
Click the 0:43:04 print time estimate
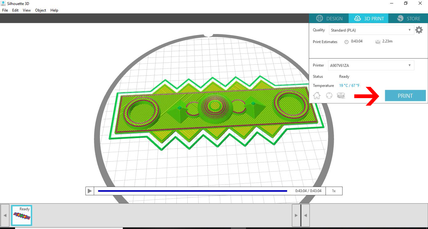pos(357,41)
